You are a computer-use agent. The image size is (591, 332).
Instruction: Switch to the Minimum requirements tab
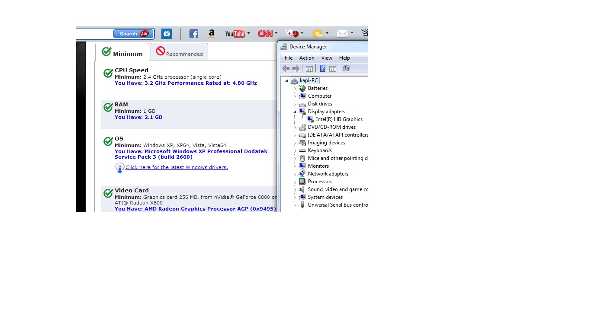point(122,52)
